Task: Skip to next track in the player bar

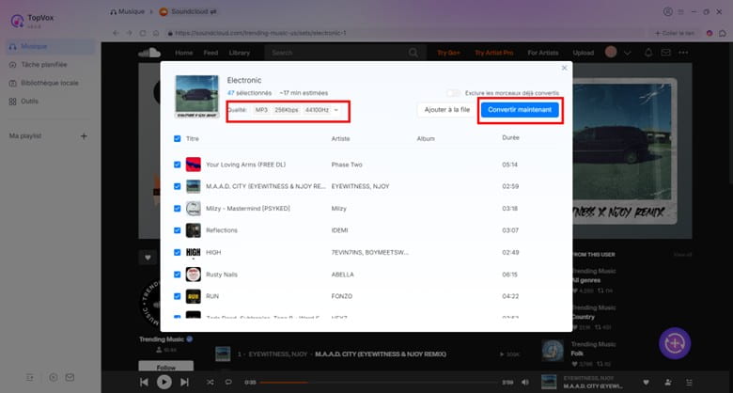Action: pos(184,383)
